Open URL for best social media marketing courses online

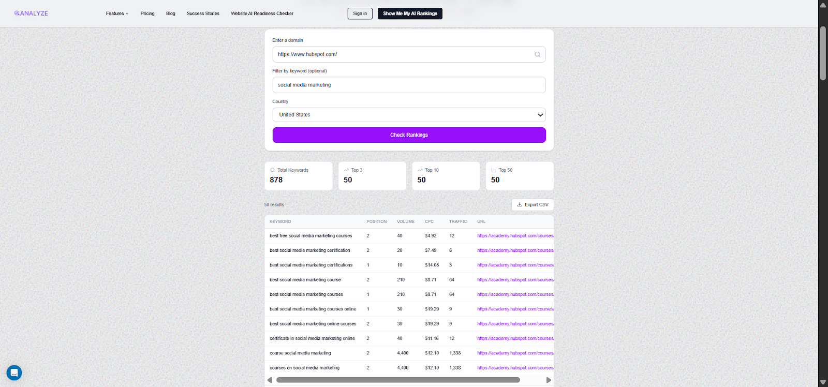(x=515, y=309)
